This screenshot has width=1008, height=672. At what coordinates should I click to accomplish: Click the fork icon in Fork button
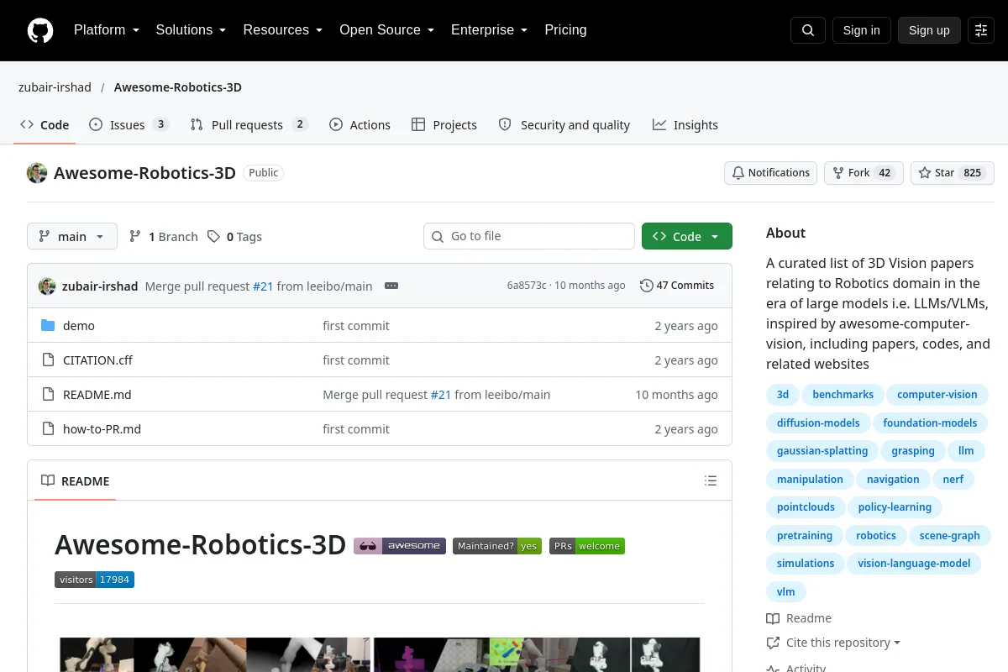pos(838,173)
